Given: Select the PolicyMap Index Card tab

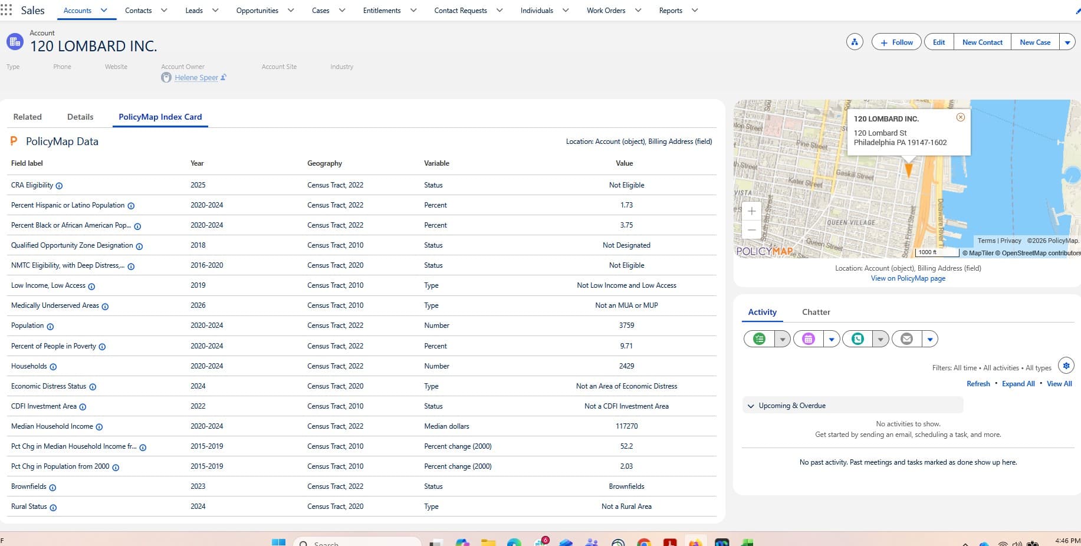Looking at the screenshot, I should [x=160, y=117].
